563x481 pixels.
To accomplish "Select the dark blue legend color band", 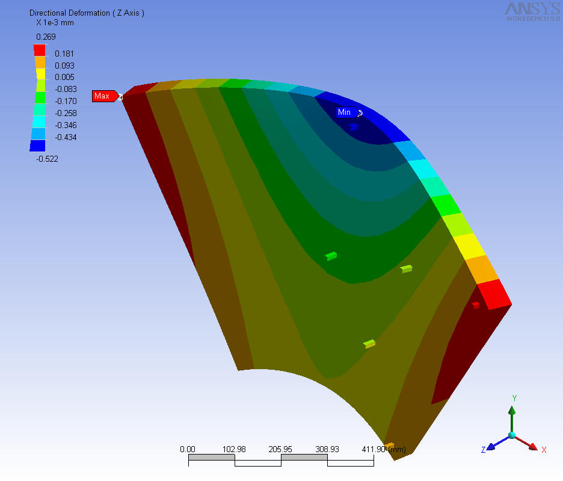I will coord(37,146).
